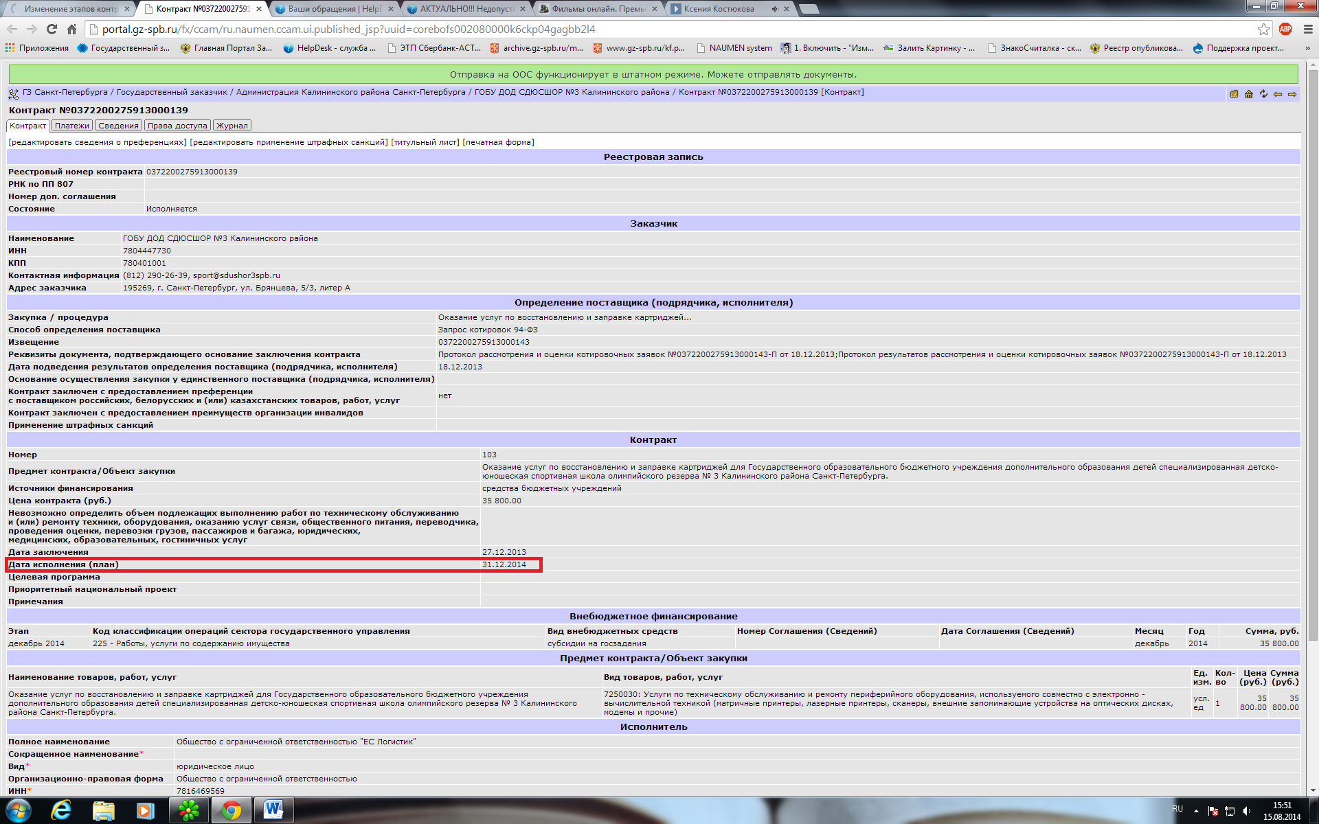Click Администрация Калининского района breadcrumb link
This screenshot has height=824, width=1319.
point(350,92)
